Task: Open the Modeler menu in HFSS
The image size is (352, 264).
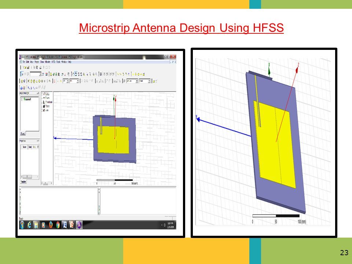Action: coord(48,62)
